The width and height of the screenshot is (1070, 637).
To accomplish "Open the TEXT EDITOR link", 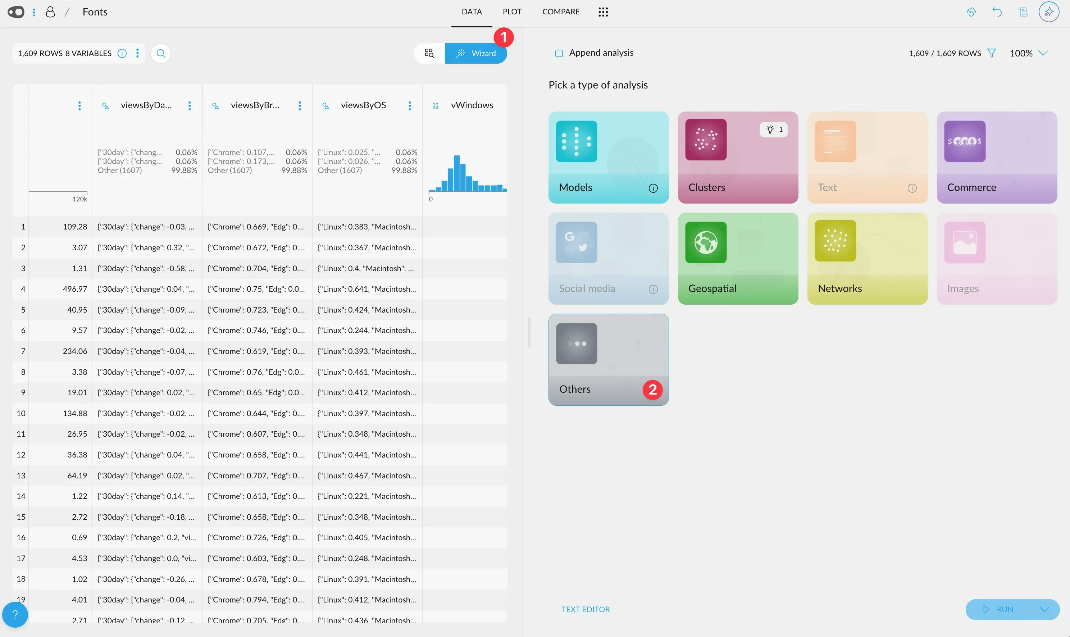I will coord(586,609).
